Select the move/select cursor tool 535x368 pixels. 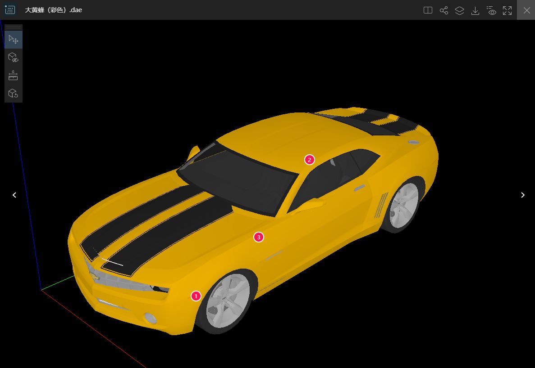point(14,40)
